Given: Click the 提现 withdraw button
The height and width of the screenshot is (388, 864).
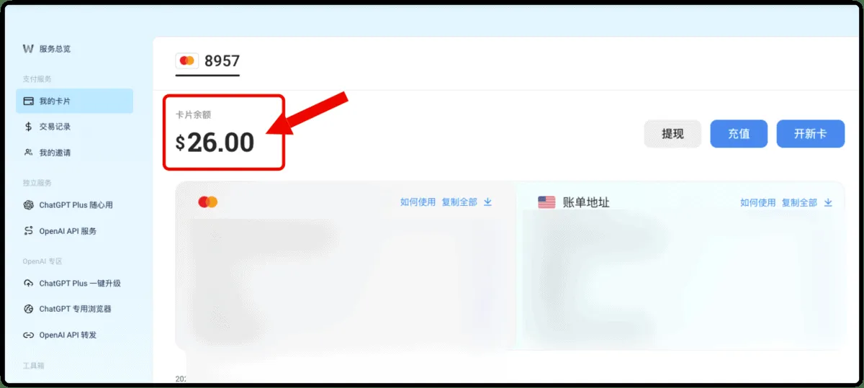Looking at the screenshot, I should (672, 134).
